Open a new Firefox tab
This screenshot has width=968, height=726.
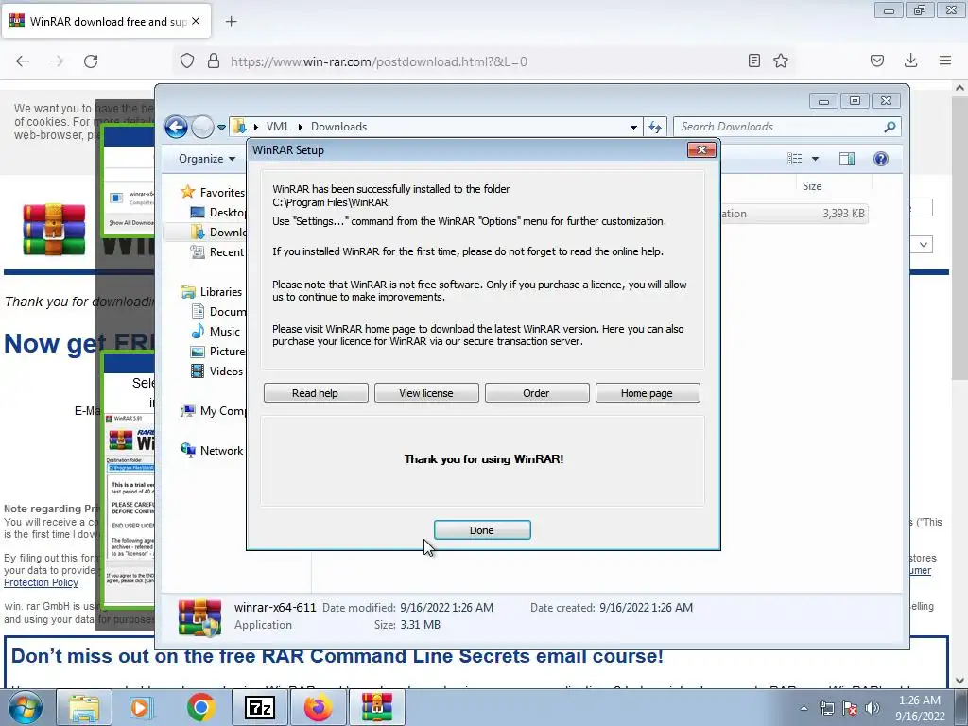[232, 22]
